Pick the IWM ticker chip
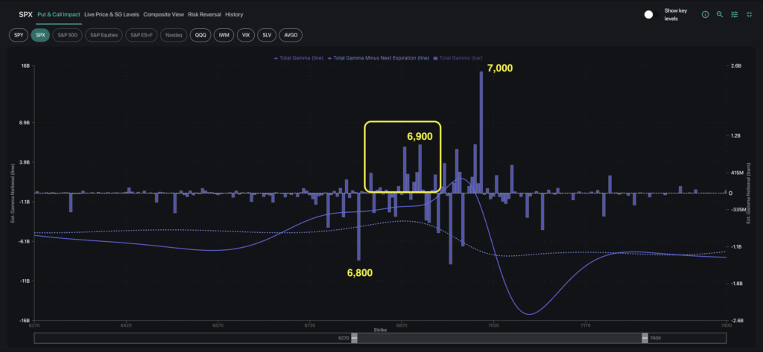This screenshot has width=763, height=352. tap(224, 35)
